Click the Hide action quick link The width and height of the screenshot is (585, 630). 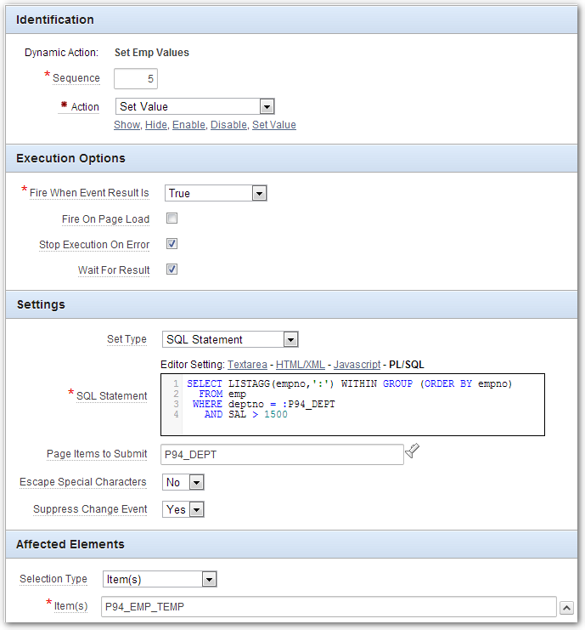point(155,125)
